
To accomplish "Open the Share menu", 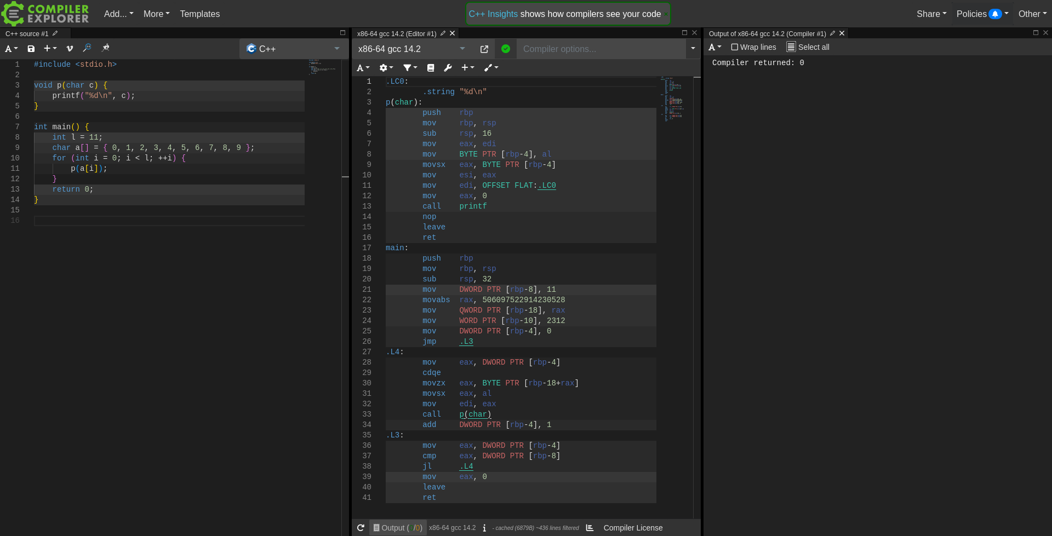I will click(931, 14).
